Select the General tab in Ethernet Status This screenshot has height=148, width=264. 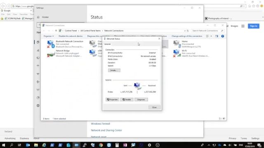pyautogui.click(x=107, y=44)
